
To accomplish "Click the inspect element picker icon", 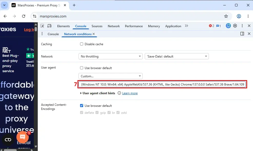I will [42, 26].
